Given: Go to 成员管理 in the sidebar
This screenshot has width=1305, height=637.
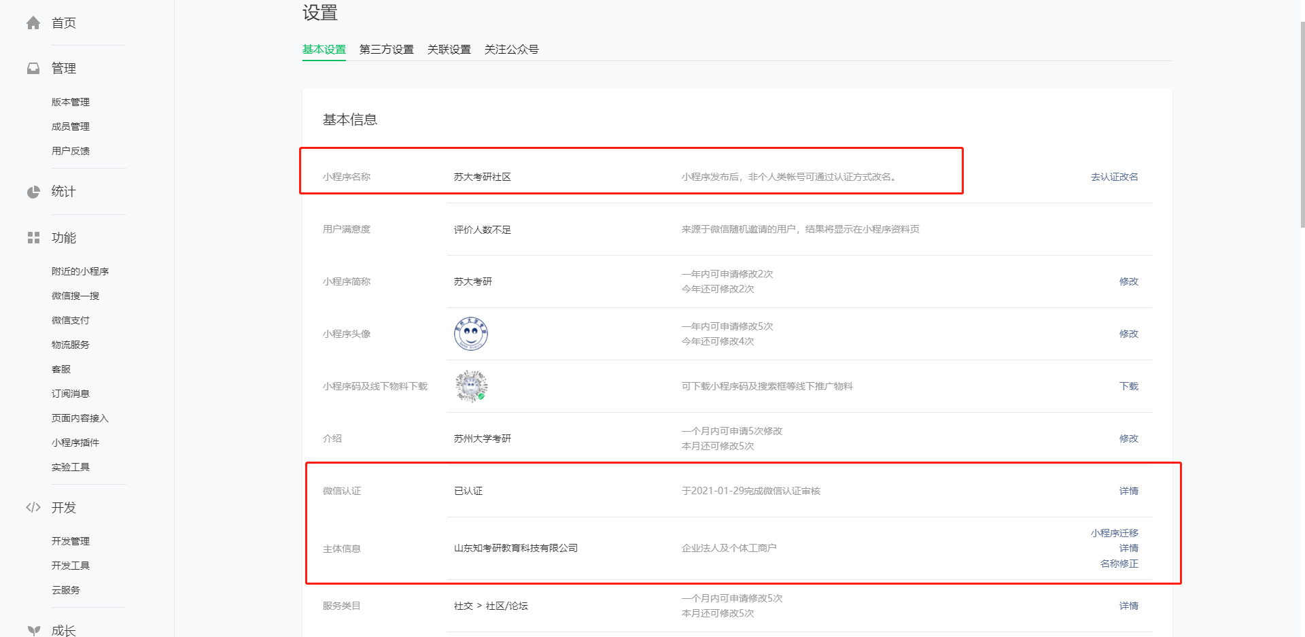Looking at the screenshot, I should click(x=71, y=126).
